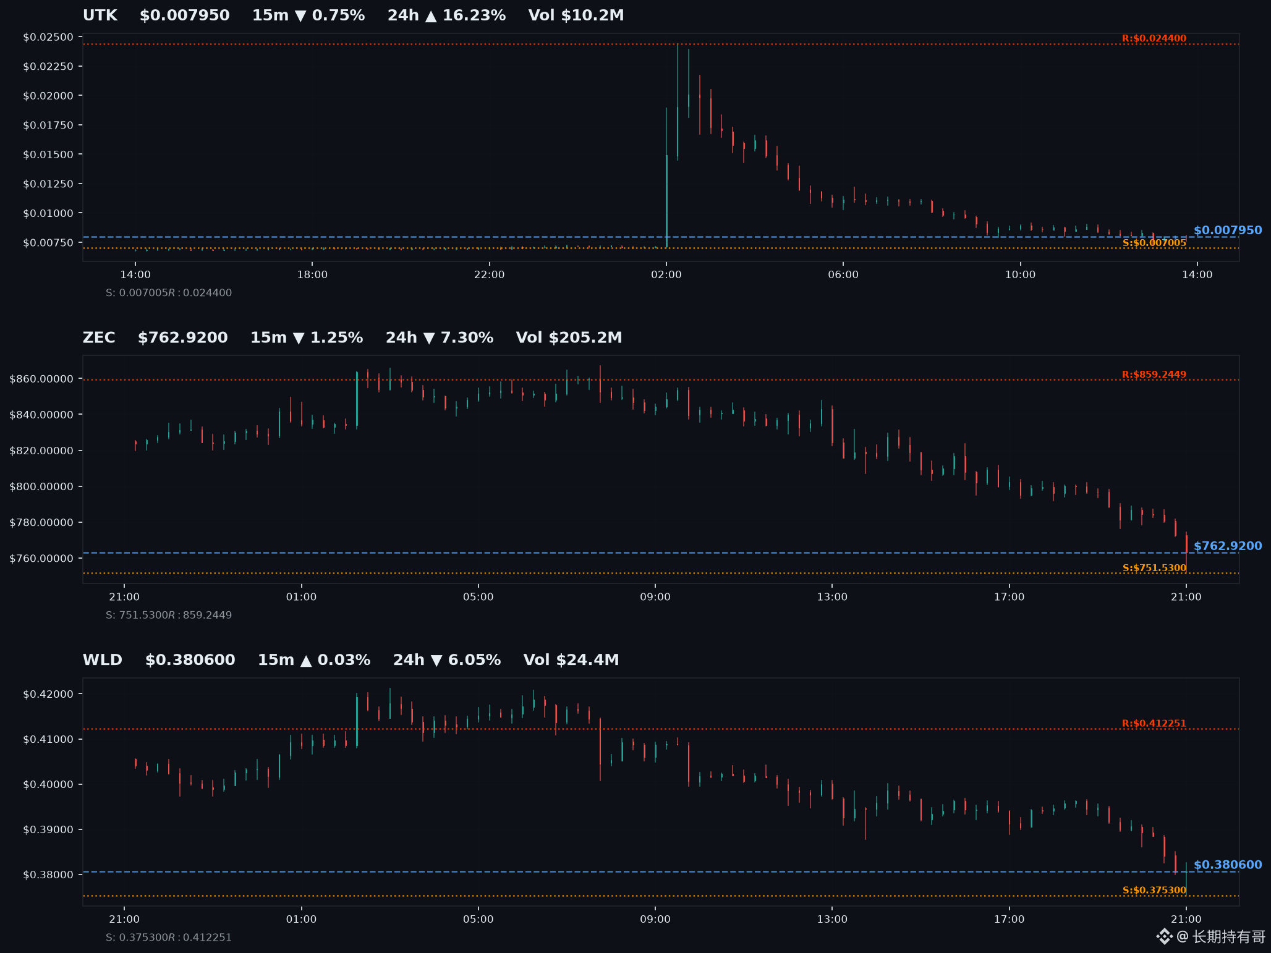
Task: Click the S:$0.375300 orange support label
Action: click(1154, 891)
